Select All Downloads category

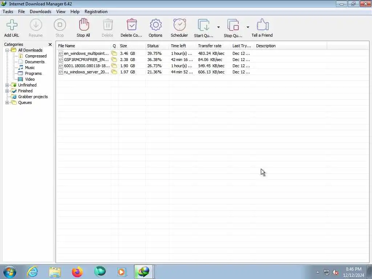pyautogui.click(x=30, y=50)
